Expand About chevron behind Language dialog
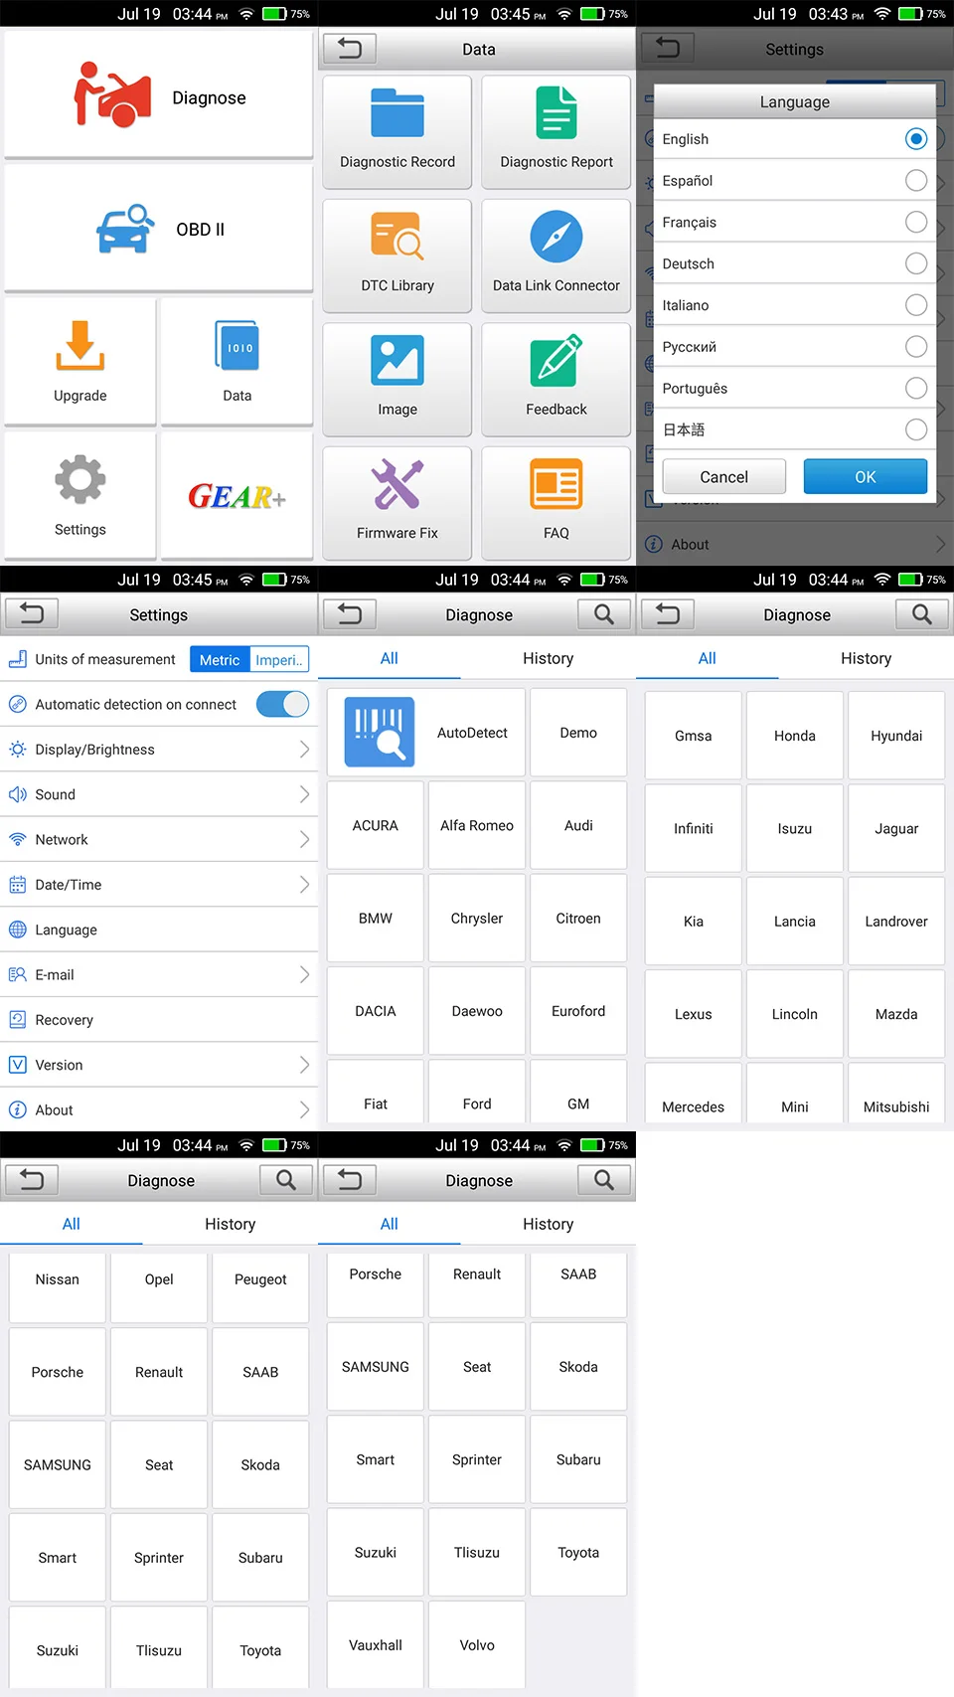954x1697 pixels. 940,544
